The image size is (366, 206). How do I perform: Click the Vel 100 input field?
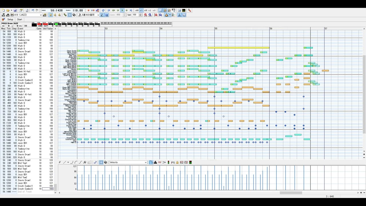(136, 15)
